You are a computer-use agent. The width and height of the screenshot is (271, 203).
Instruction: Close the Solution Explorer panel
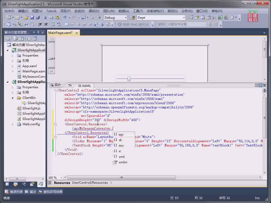pyautogui.click(x=43, y=32)
